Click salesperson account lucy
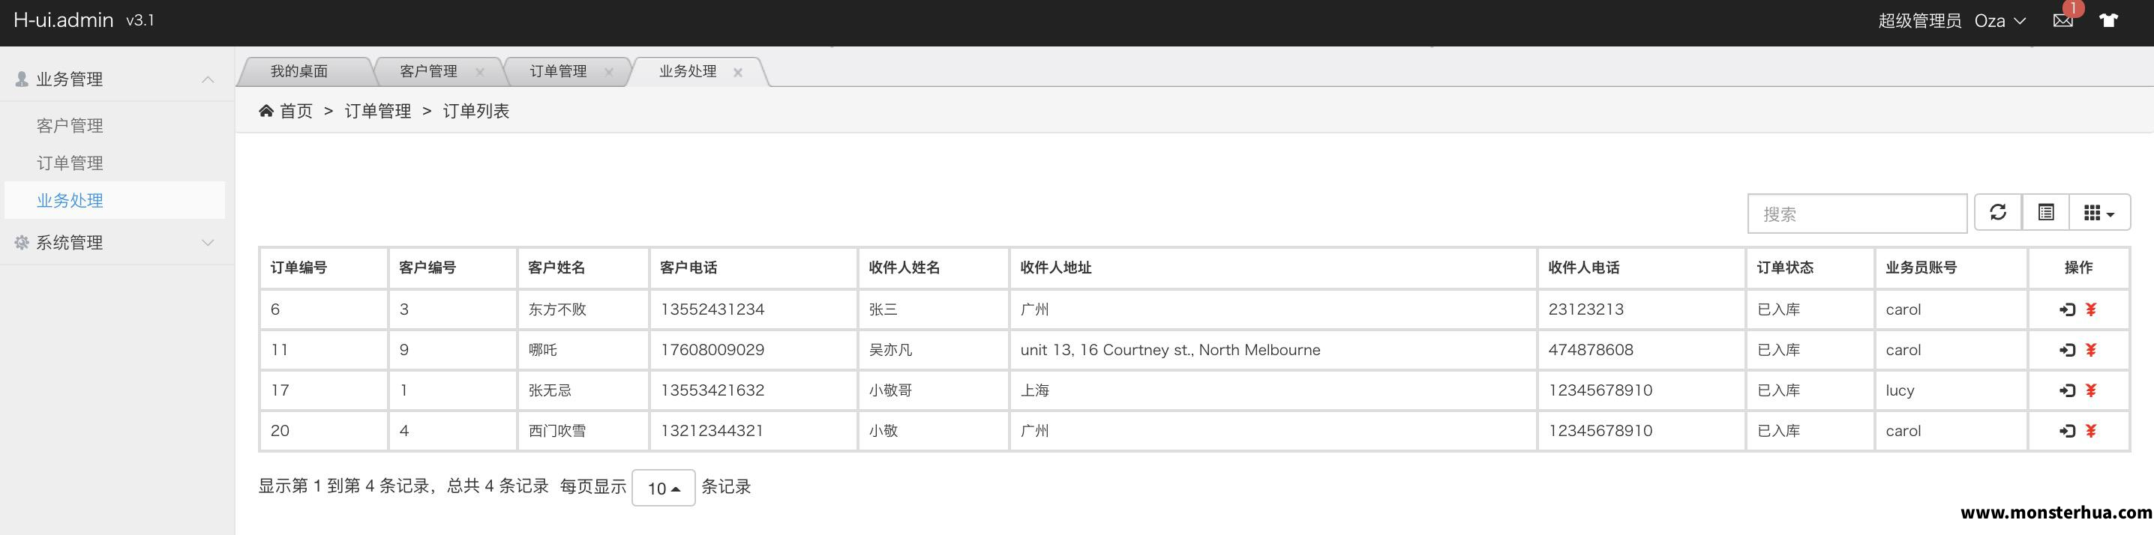The height and width of the screenshot is (535, 2154). (1900, 390)
